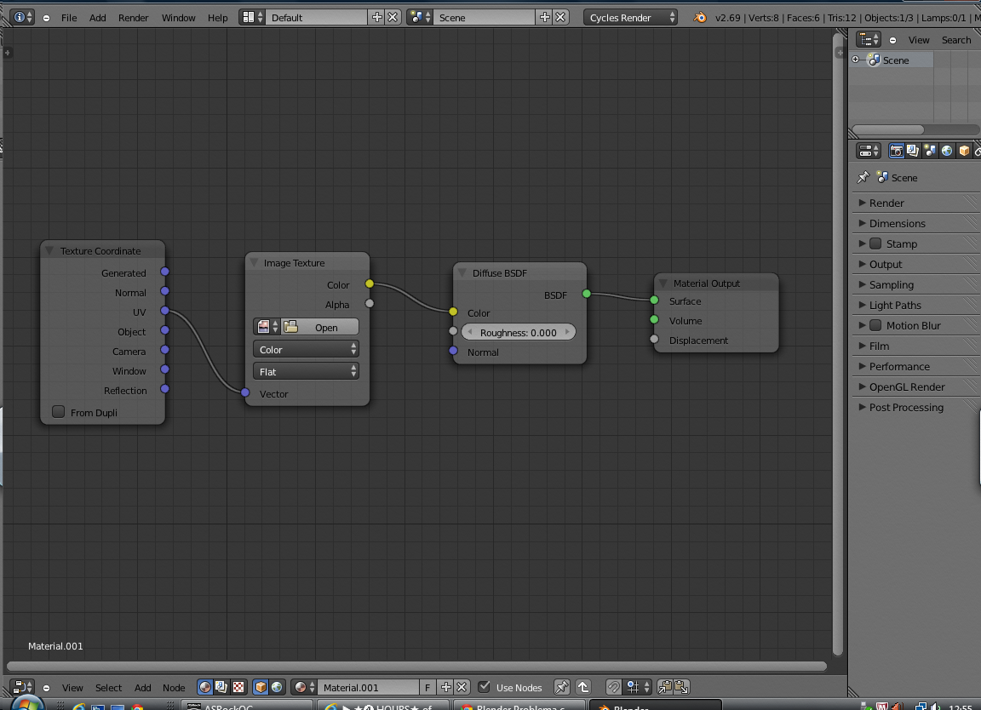Toggle the Use Nodes checkbox
This screenshot has width=981, height=710.
pos(485,687)
